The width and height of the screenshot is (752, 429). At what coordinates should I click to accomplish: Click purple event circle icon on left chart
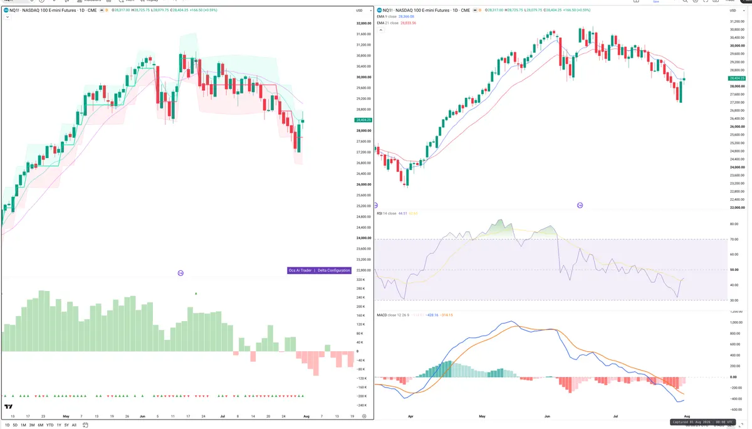[x=180, y=273]
